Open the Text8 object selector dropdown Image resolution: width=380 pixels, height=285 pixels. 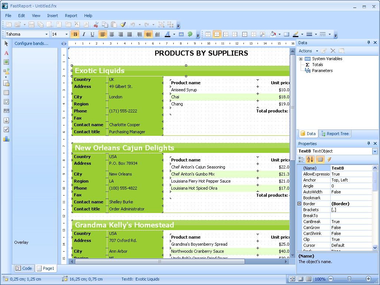[375, 151]
